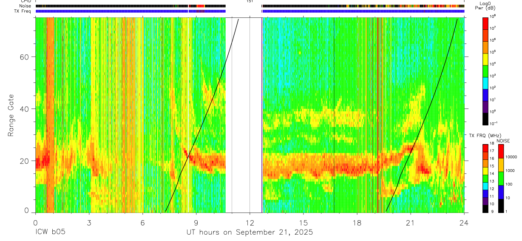This screenshot has width=522, height=241.
Task: Click the bright red vertical stripe near hour 19
Action: (x=377, y=115)
